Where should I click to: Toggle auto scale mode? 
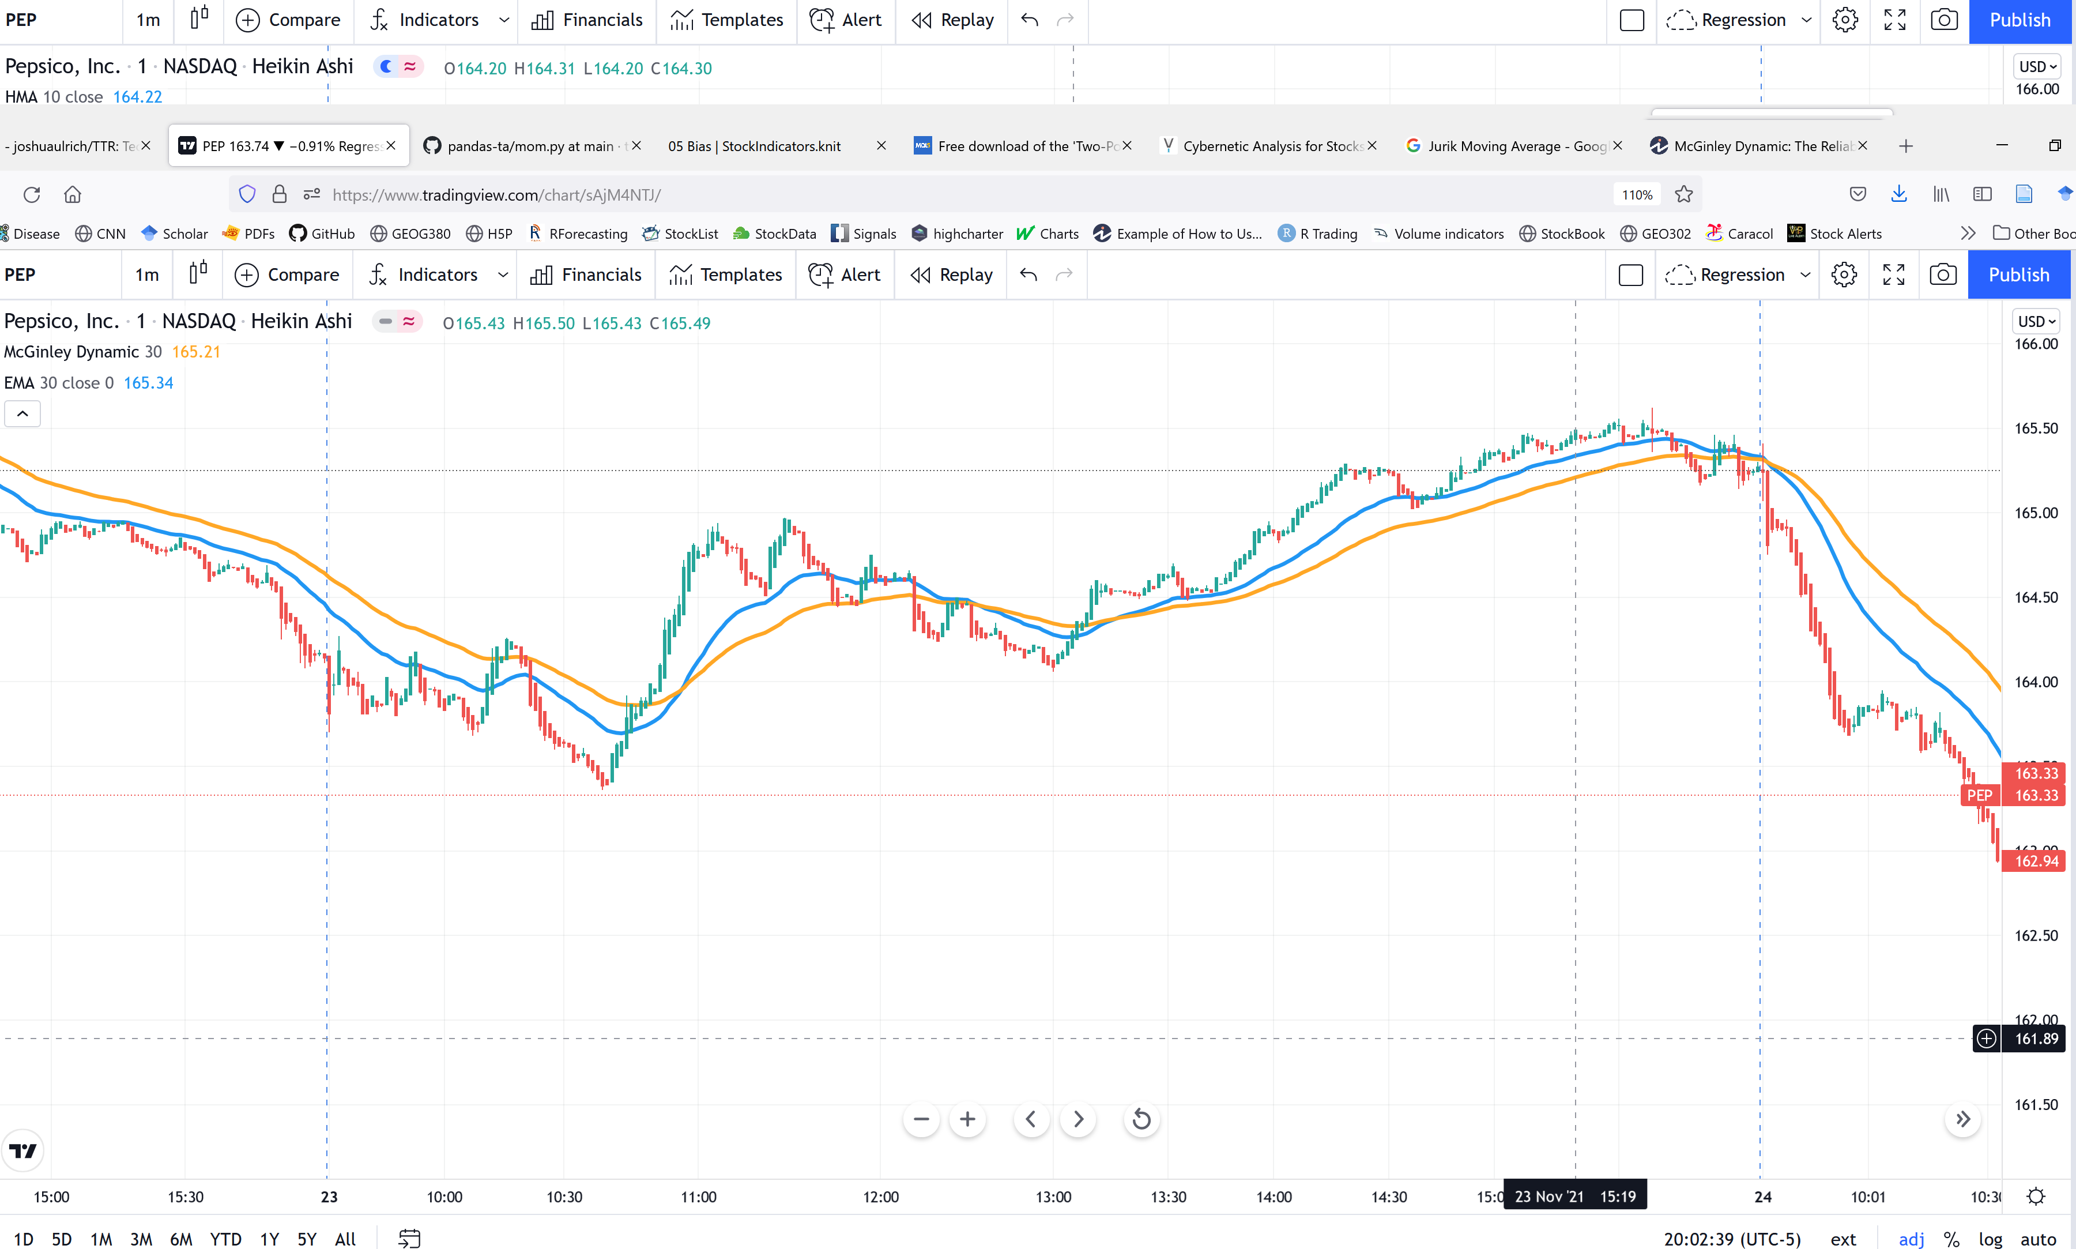click(x=2038, y=1239)
